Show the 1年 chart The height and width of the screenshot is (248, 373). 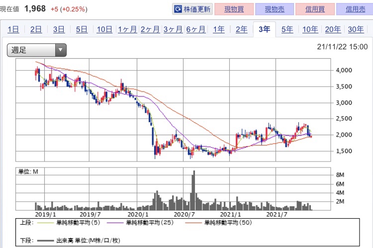coord(219,29)
